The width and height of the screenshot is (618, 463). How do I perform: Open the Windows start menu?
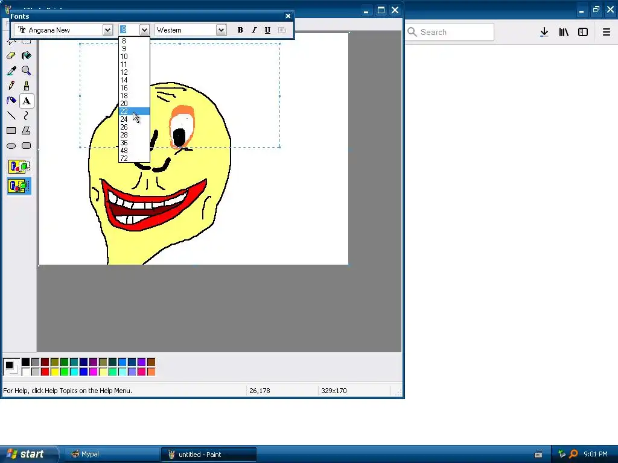(30, 454)
